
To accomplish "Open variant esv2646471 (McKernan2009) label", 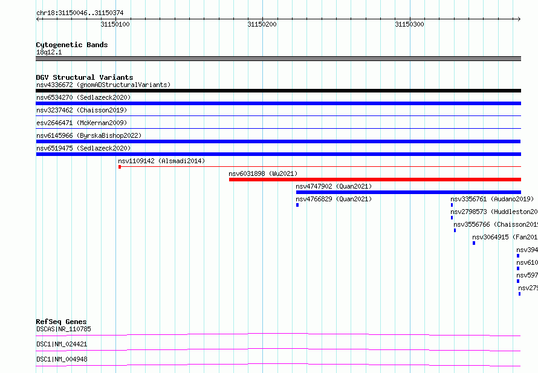I will (82, 123).
